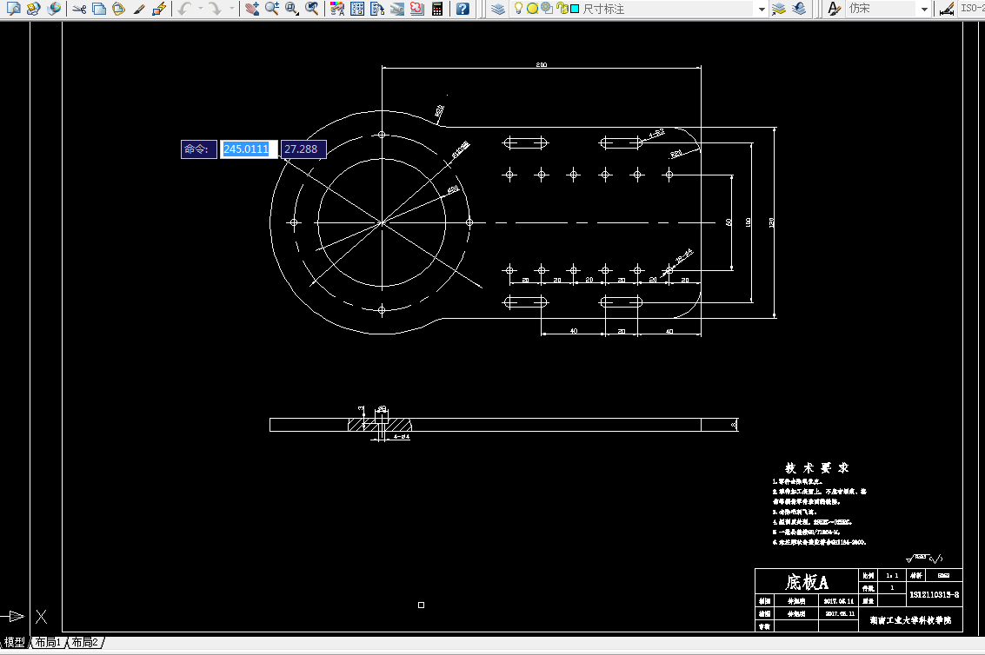Image resolution: width=985 pixels, height=655 pixels.
Task: Switch to the 布局2 layout tab
Action: (x=84, y=643)
